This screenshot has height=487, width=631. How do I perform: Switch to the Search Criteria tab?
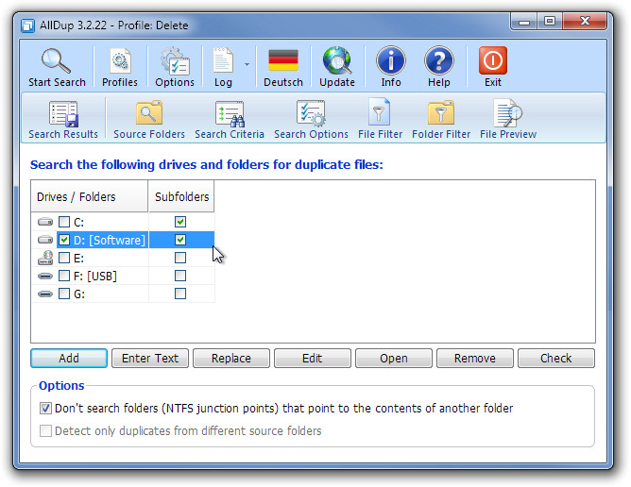230,120
